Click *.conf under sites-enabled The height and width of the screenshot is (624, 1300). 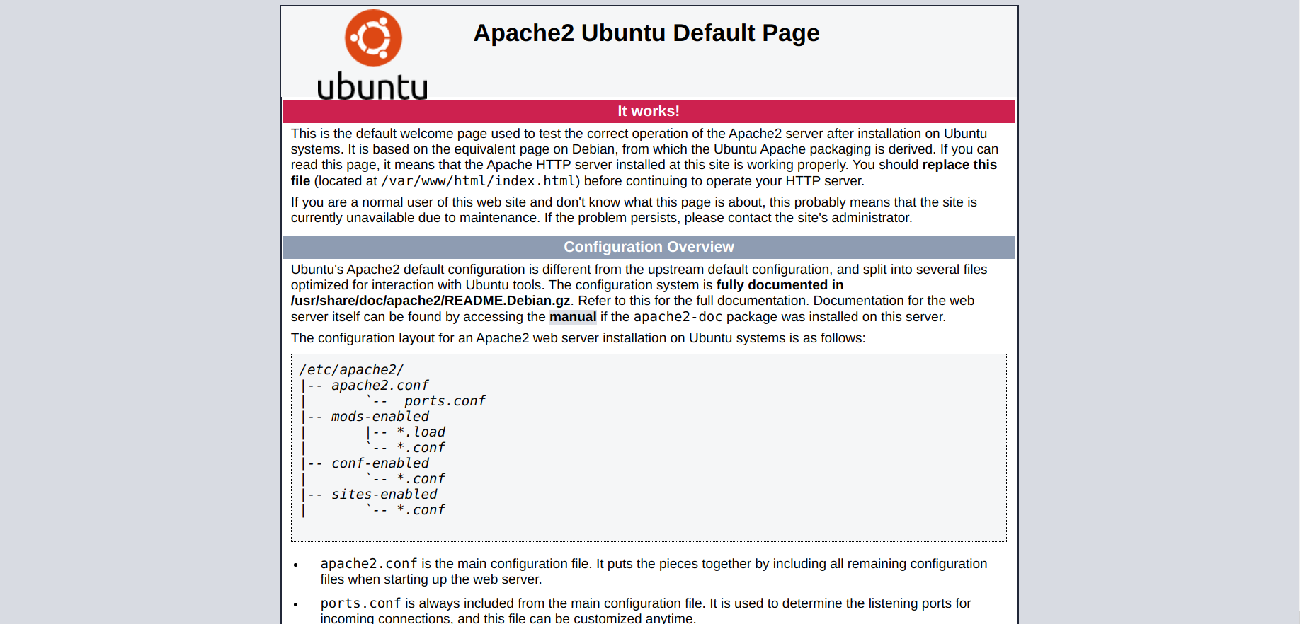tap(421, 510)
